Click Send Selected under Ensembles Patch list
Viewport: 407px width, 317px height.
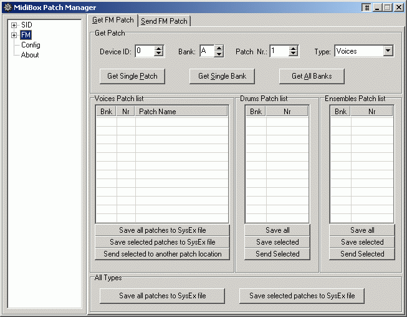[x=362, y=254]
